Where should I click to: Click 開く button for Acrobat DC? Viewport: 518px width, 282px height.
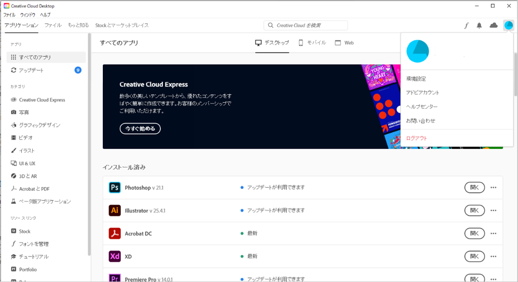pyautogui.click(x=474, y=233)
